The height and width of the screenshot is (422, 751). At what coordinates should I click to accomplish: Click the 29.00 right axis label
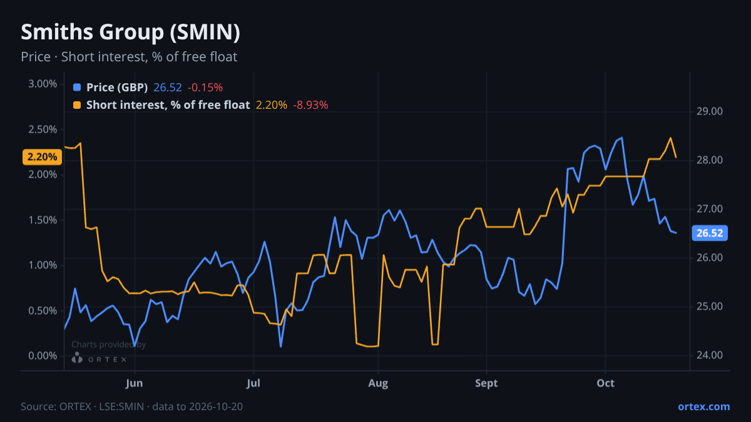pyautogui.click(x=710, y=111)
